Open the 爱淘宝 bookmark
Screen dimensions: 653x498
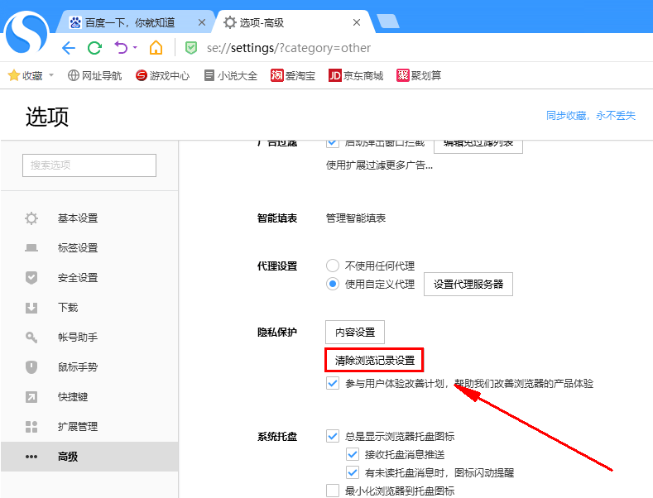point(293,75)
